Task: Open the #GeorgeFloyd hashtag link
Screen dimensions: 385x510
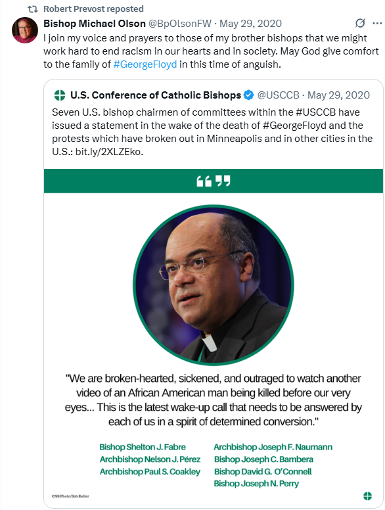Action: click(145, 64)
